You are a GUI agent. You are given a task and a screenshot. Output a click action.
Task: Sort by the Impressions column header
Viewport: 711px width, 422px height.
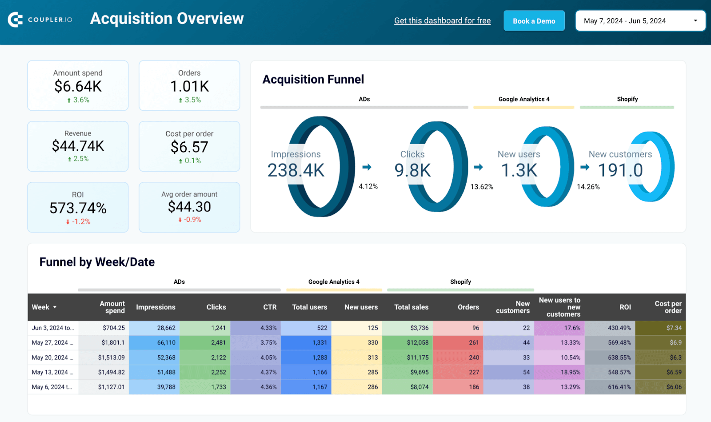[x=156, y=307]
